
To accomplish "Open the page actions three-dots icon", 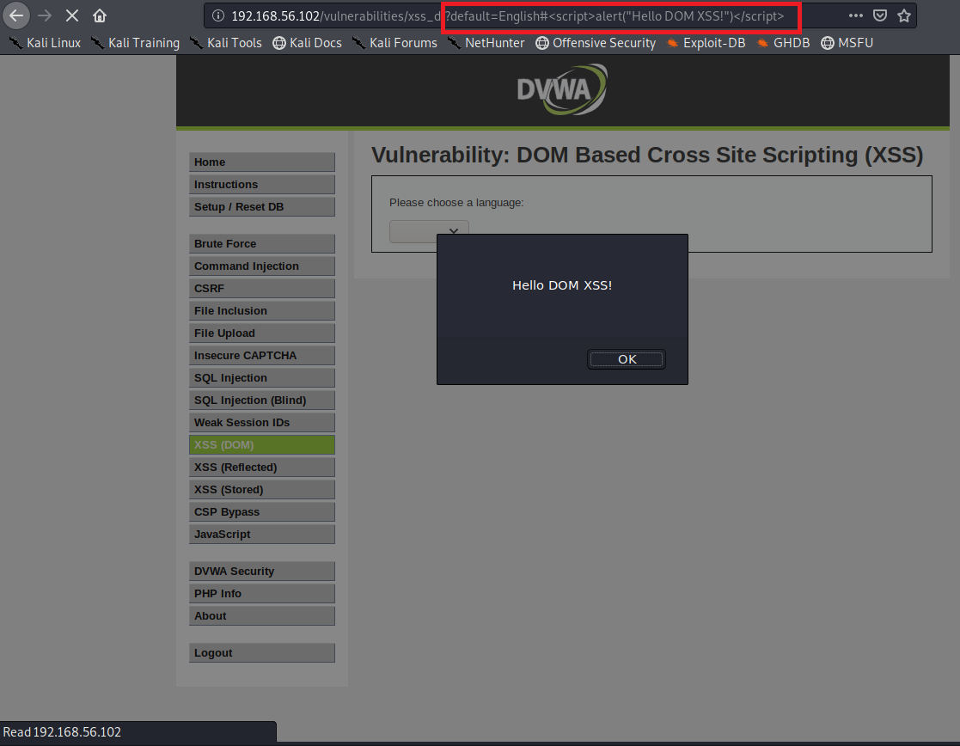I will click(x=856, y=15).
